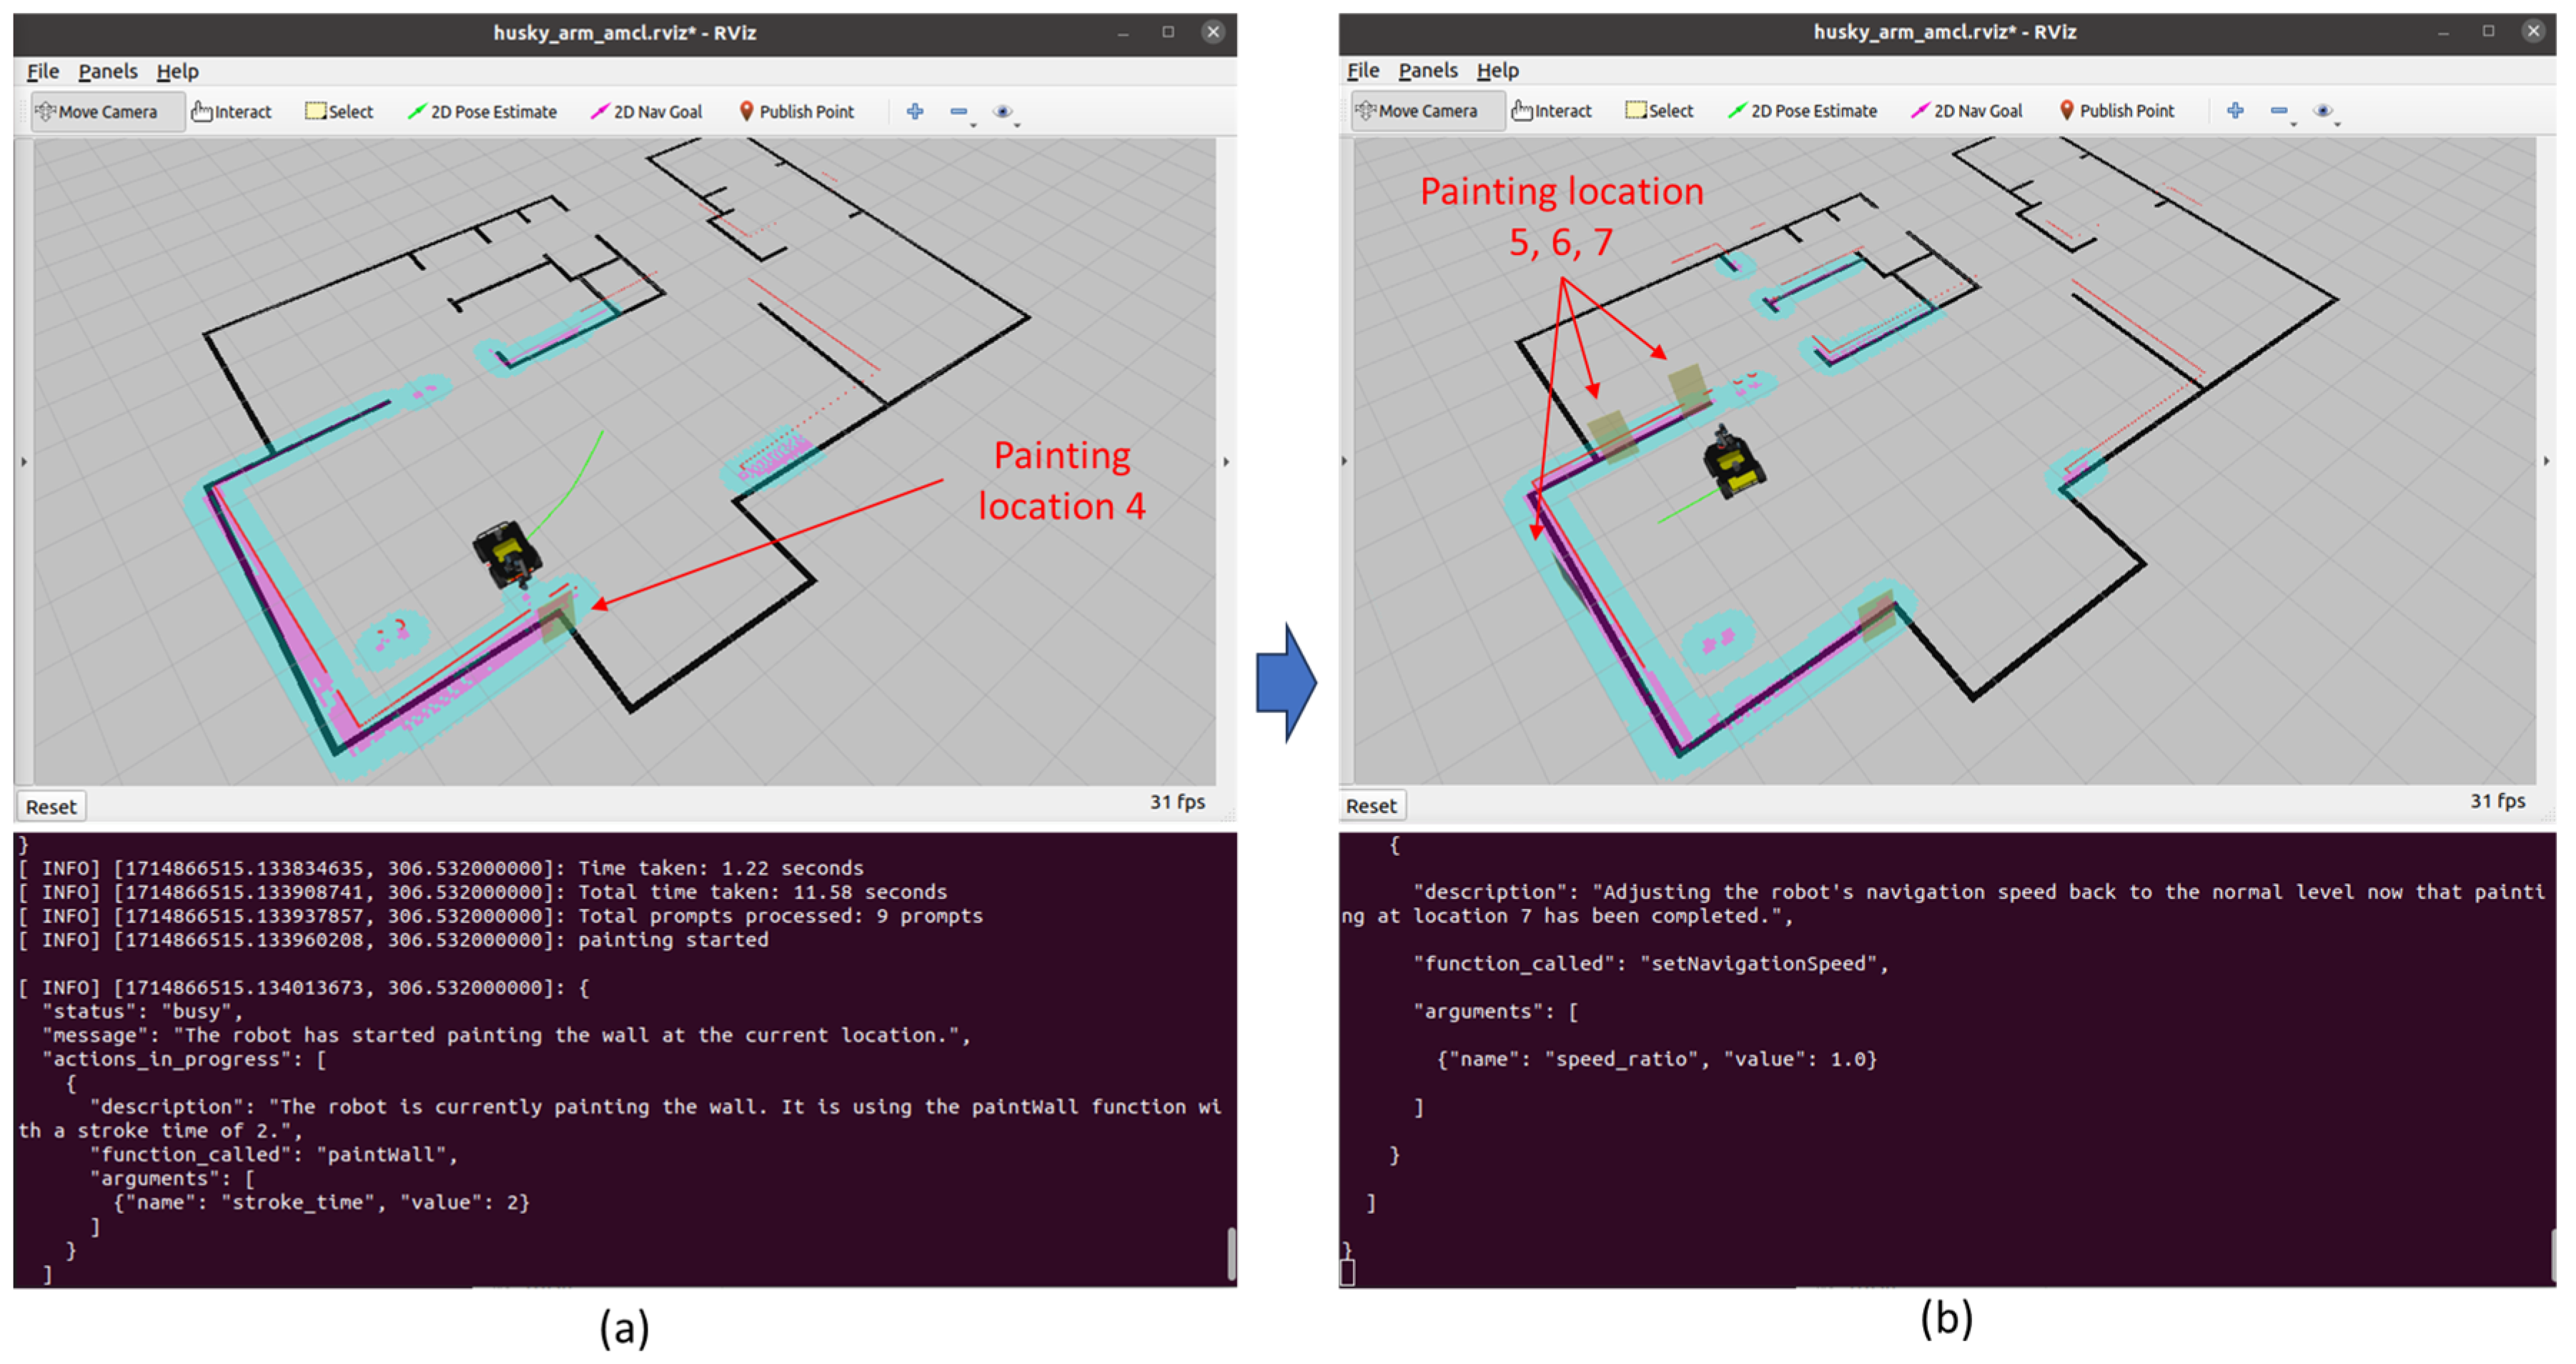Toggle eye view options icon in right window
This screenshot has height=1364, width=2576.
pos(2323,111)
